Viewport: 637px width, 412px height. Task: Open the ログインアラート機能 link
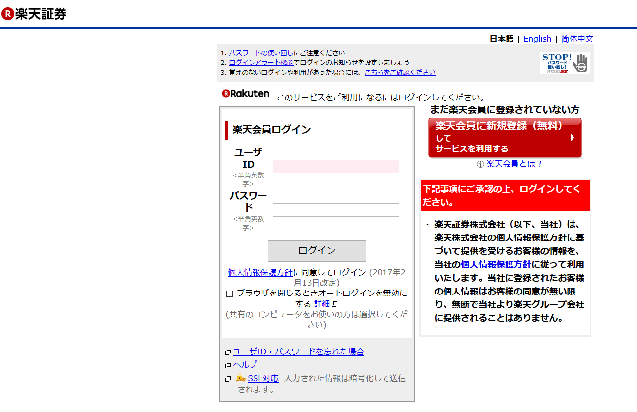point(261,62)
